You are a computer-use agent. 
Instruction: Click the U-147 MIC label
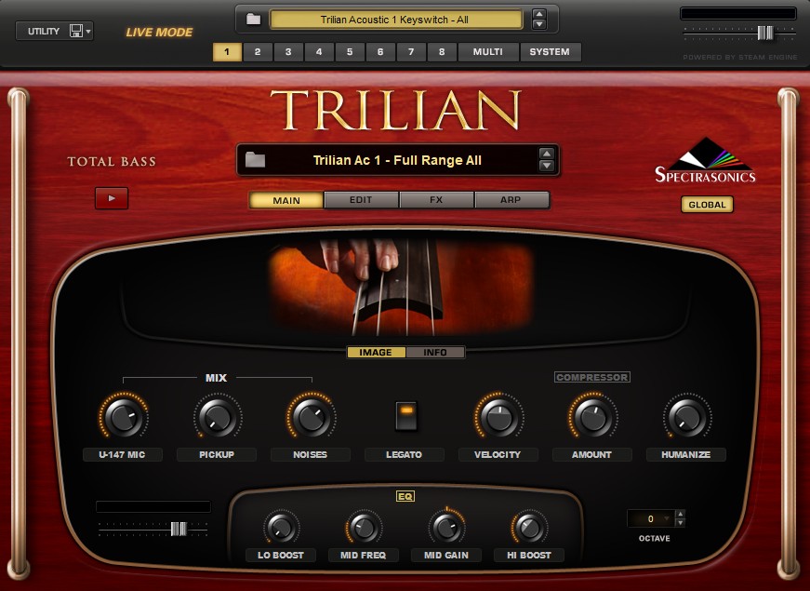123,454
